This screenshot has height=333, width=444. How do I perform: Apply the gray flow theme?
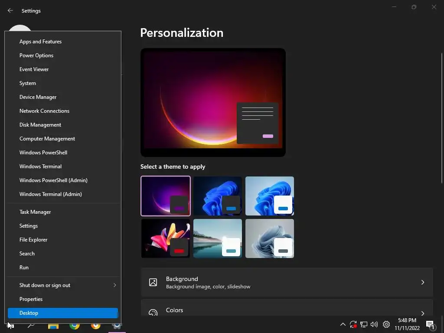[270, 238]
